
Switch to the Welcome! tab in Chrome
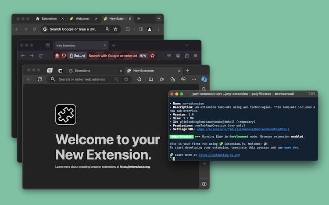[82, 19]
